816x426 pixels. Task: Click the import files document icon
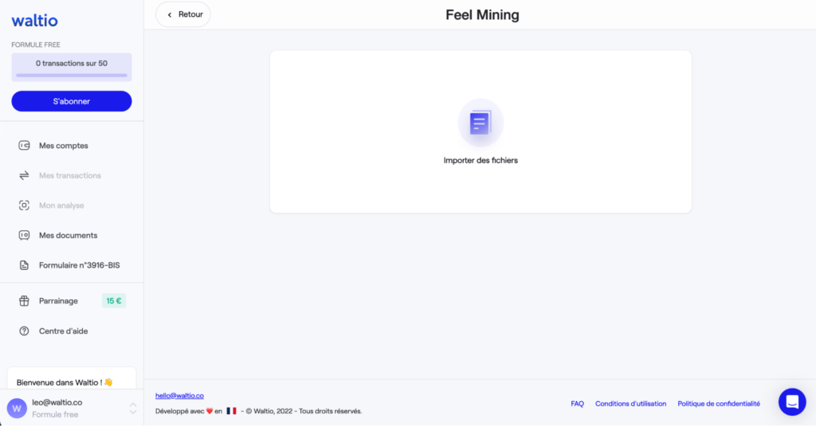click(x=481, y=123)
